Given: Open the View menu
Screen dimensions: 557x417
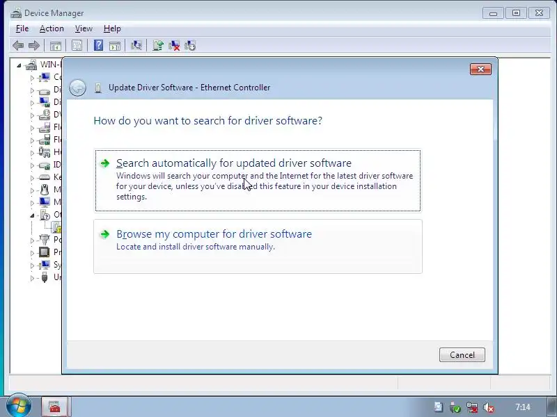Looking at the screenshot, I should [84, 28].
